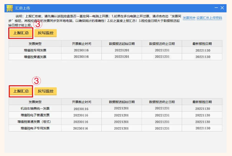Screen dimensions: 232x156
Task: Select the 增值税普通发票 row in first table
Action: point(35,57)
